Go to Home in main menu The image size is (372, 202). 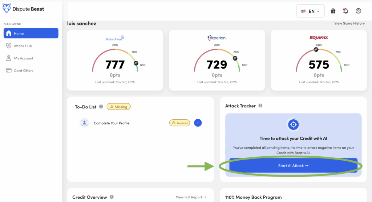tap(31, 33)
